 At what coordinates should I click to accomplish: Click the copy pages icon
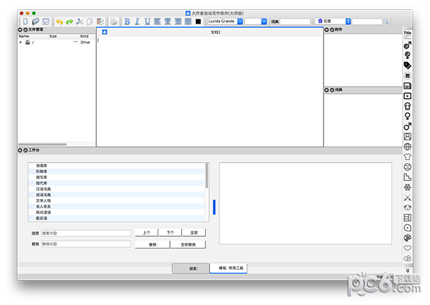[x=90, y=21]
